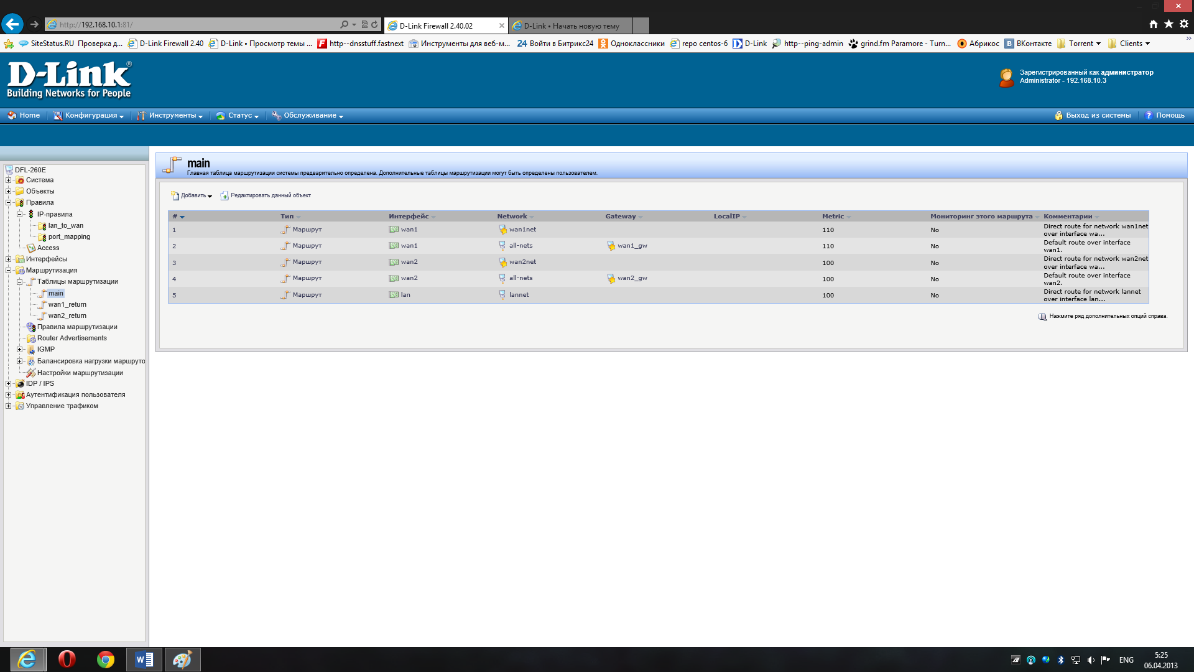Click the wan1_gw gateway icon in row 2

click(611, 246)
